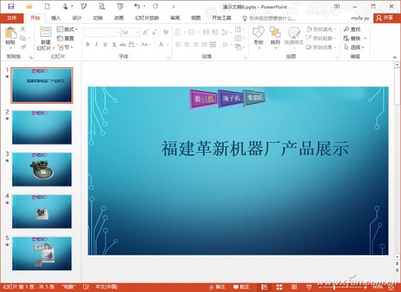This screenshot has height=292, width=401.
Task: Open the Design ribbon tab
Action: pyautogui.click(x=77, y=18)
